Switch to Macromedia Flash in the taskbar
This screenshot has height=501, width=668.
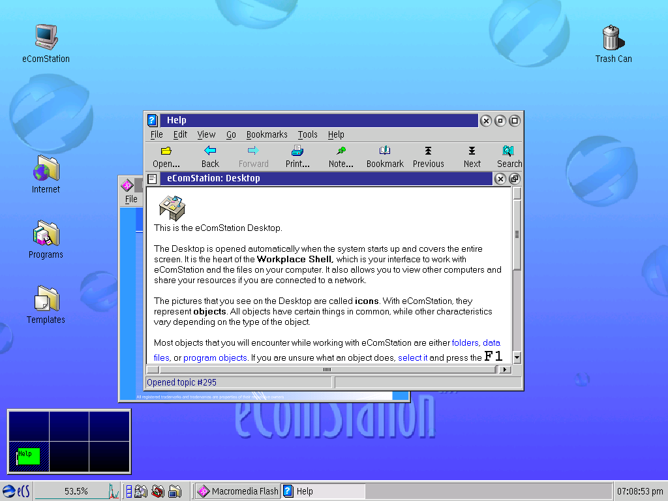[x=237, y=491]
